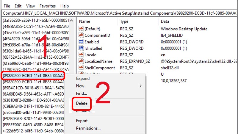
Task: Click the LocalizedName @%SystemRoot% data cell
Action: [199, 61]
